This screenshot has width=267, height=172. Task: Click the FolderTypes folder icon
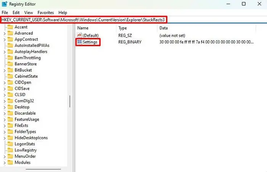click(x=10, y=132)
